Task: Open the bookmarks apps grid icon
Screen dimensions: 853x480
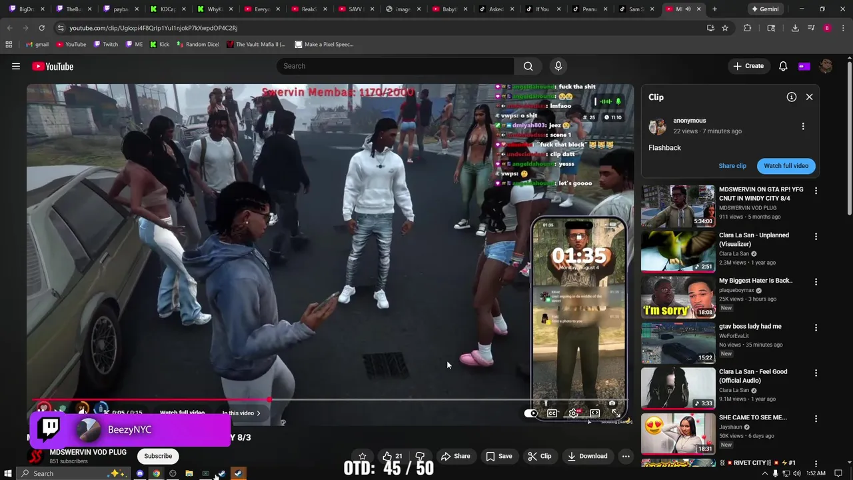Action: coord(9,44)
